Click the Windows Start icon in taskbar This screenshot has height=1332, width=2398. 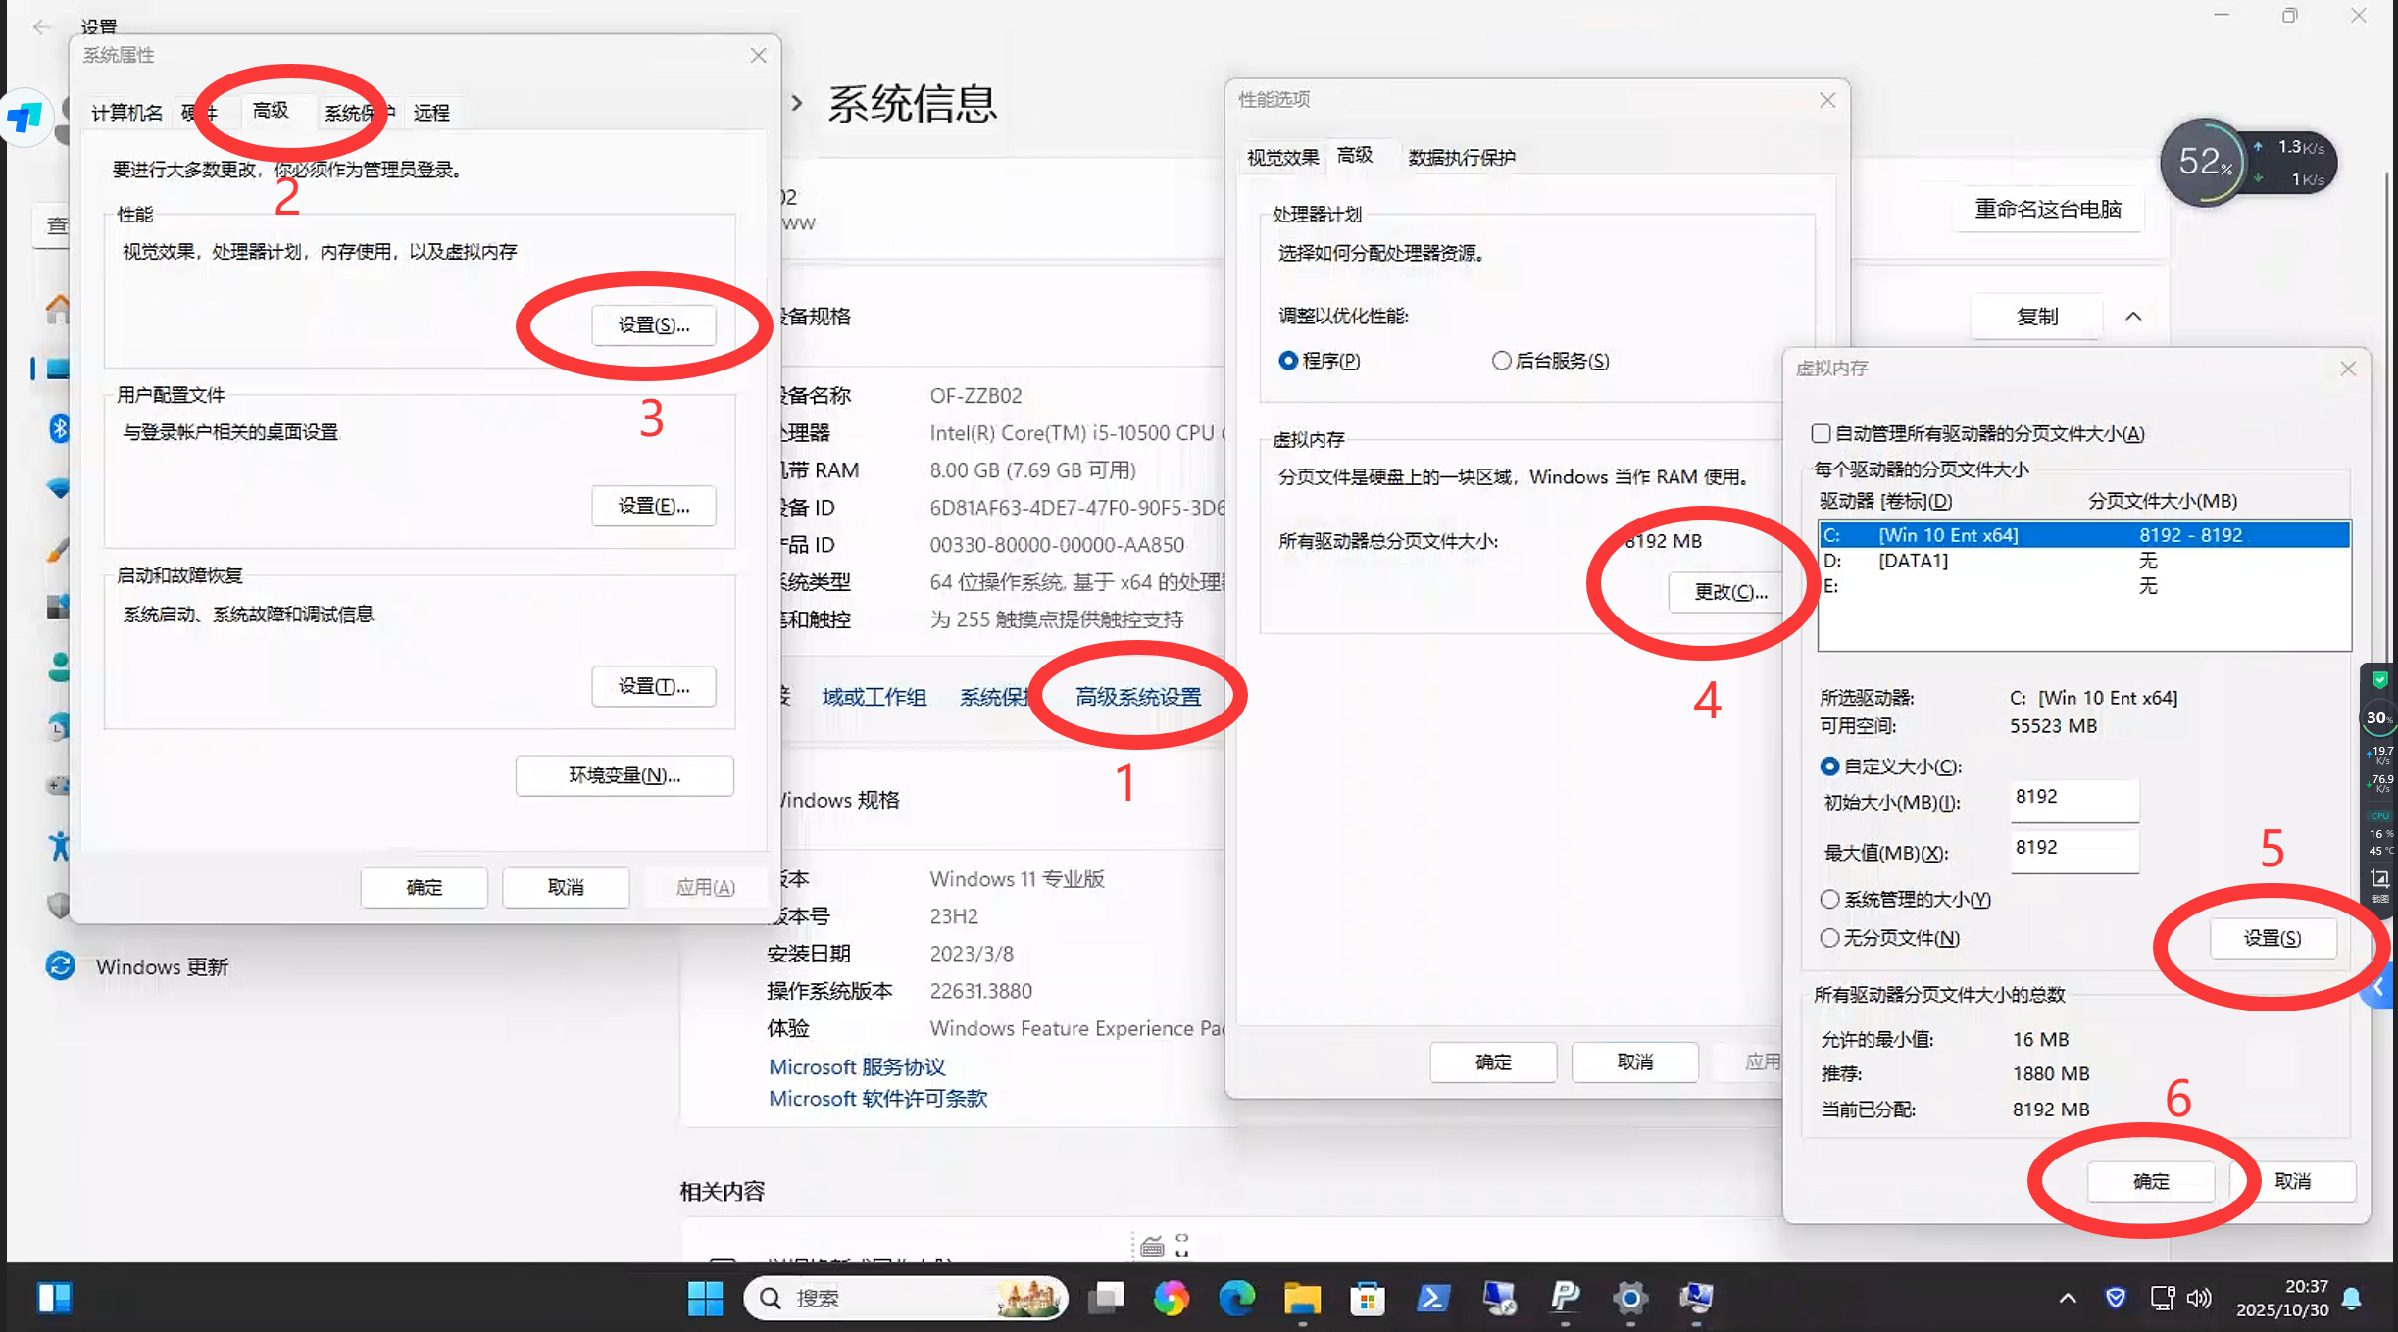tap(705, 1298)
